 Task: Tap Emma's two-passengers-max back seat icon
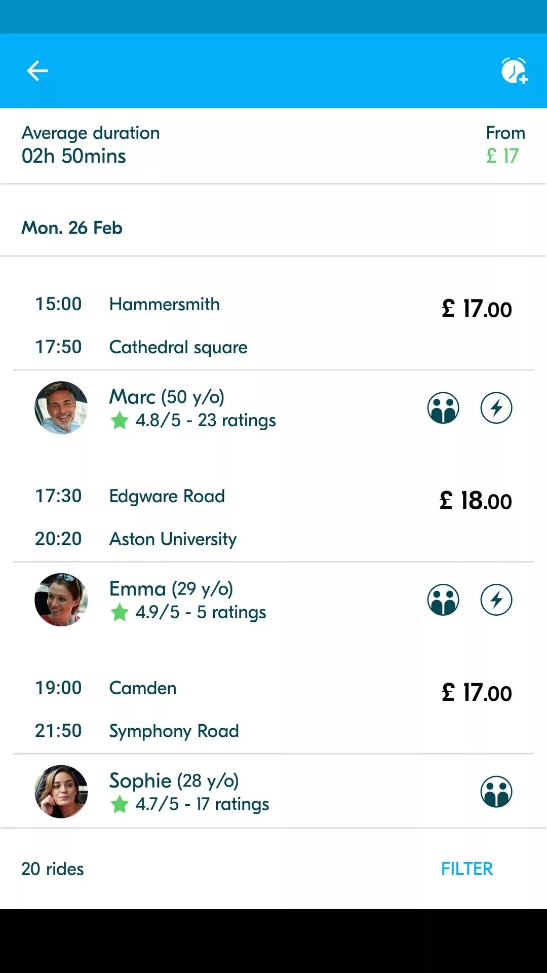443,600
